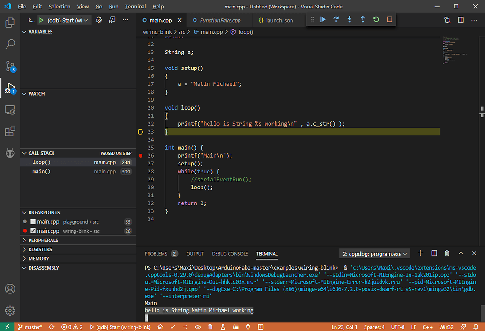Viewport: 485px width, 331px height.
Task: Restart the debug session
Action: 376,20
